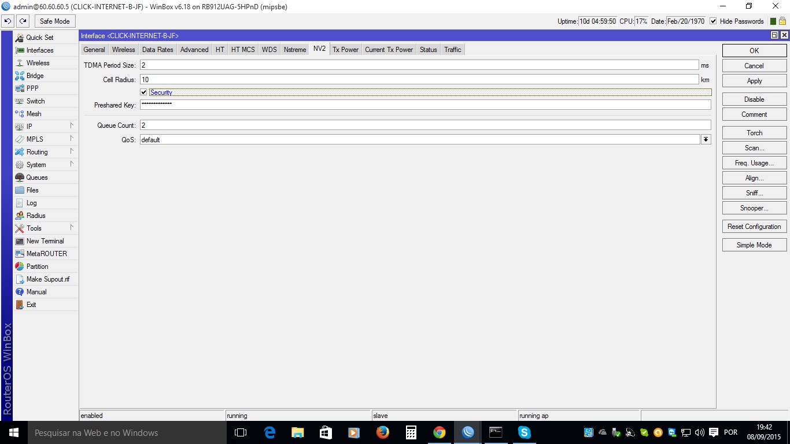Switch to the Status tab
The height and width of the screenshot is (444, 790).
coord(429,50)
